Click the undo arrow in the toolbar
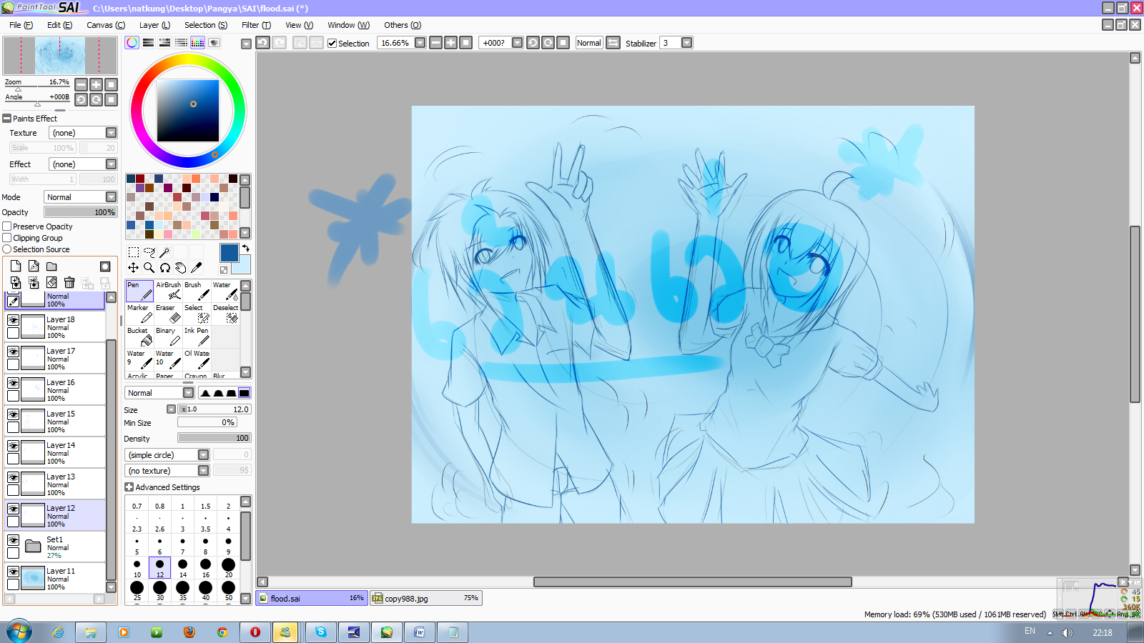Screen dimensions: 1144x643 [x=263, y=43]
